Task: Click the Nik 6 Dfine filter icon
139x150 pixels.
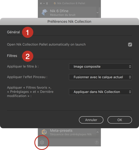Action: (44, 13)
